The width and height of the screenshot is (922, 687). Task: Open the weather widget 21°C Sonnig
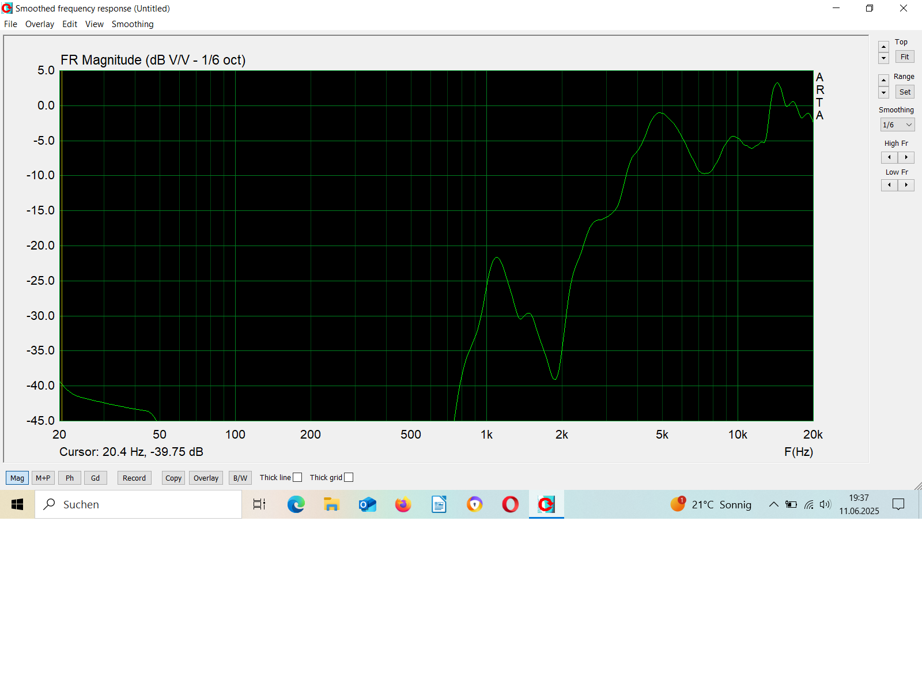click(x=711, y=504)
